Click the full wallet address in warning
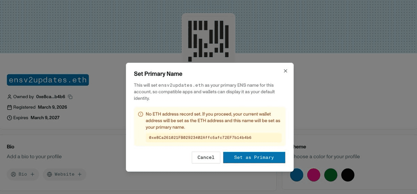The width and height of the screenshot is (417, 194). click(200, 138)
